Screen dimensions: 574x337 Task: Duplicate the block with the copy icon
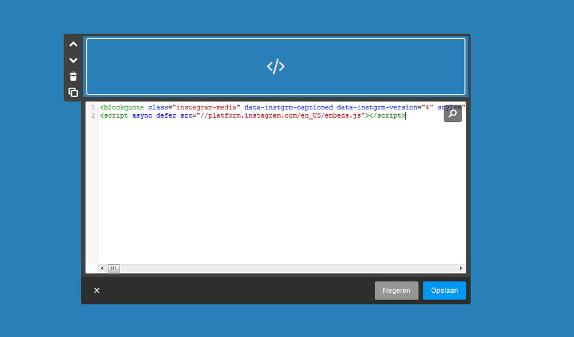pyautogui.click(x=73, y=92)
